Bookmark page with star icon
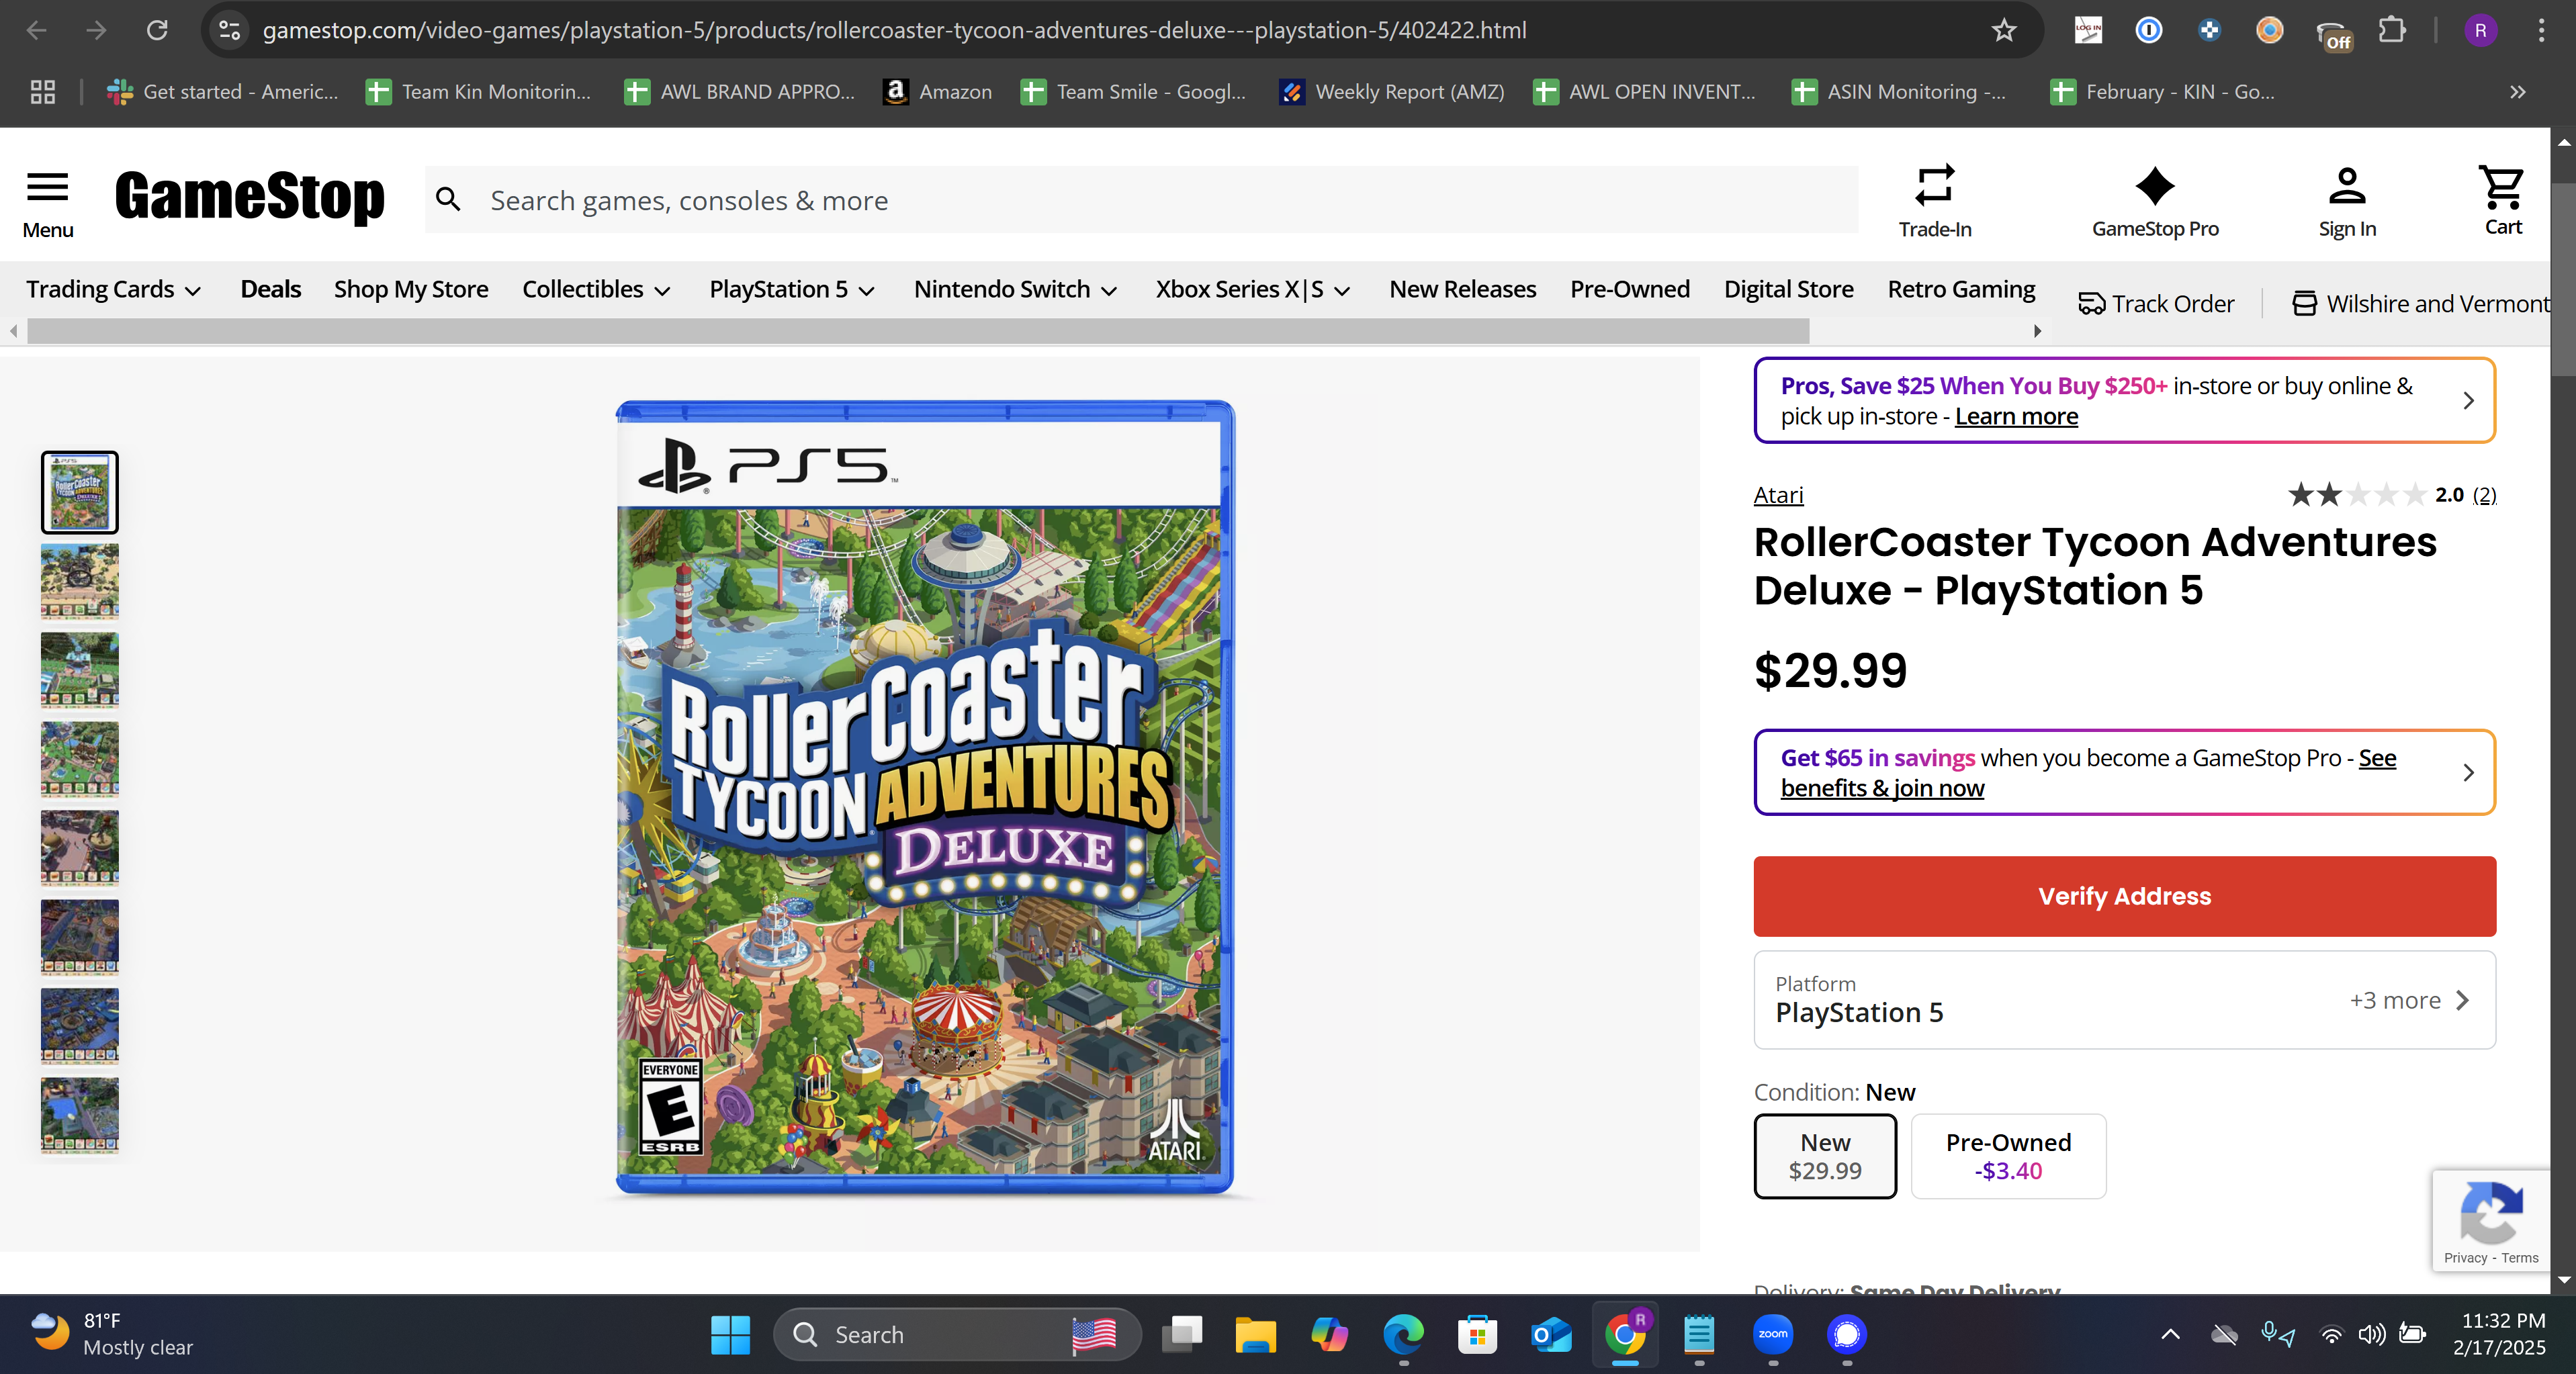The width and height of the screenshot is (2576, 1374). tap(2003, 30)
